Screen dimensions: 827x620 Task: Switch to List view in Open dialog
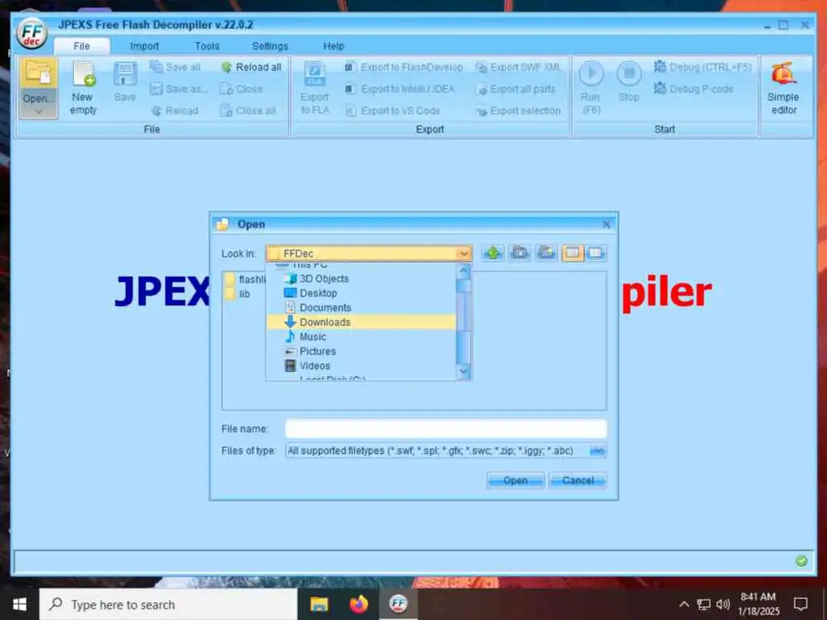click(x=573, y=253)
